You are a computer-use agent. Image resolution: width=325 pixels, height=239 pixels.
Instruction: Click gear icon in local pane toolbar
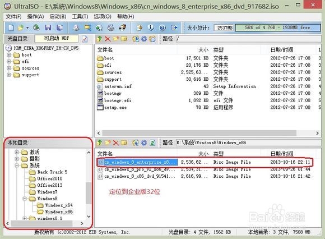[x=144, y=143]
